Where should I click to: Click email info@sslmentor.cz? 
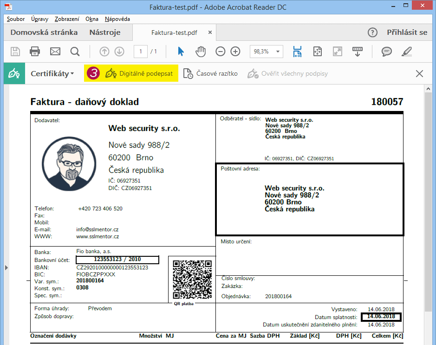pos(98,229)
